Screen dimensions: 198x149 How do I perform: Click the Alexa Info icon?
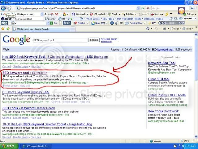(60, 19)
